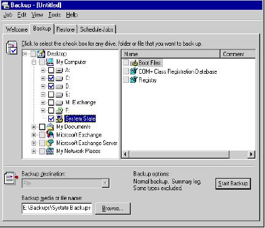Expand the My Network Places node
Image resolution: width=265 pixels, height=228 pixels.
click(34, 151)
